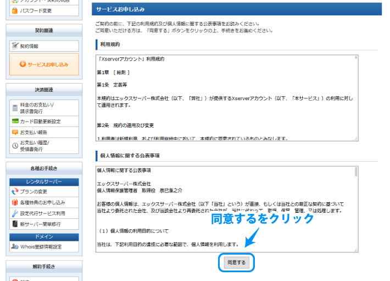Click the pencil icon next to 契約情報

pos(15,46)
